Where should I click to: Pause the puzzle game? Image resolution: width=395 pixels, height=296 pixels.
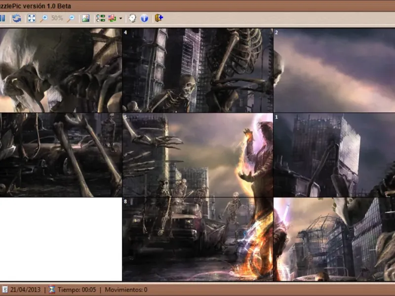click(x=2, y=18)
